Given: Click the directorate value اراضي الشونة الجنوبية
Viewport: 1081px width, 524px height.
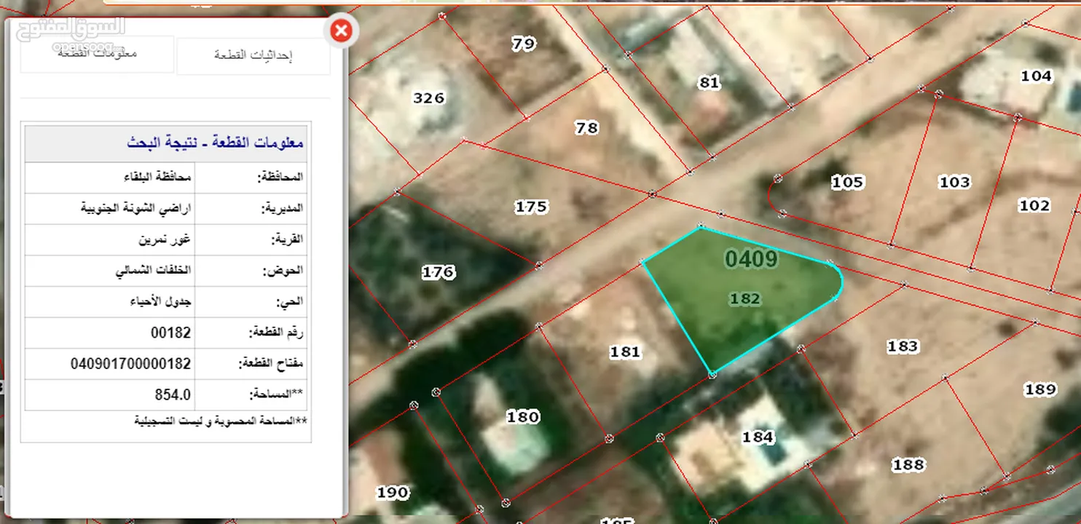Looking at the screenshot, I should pos(135,207).
